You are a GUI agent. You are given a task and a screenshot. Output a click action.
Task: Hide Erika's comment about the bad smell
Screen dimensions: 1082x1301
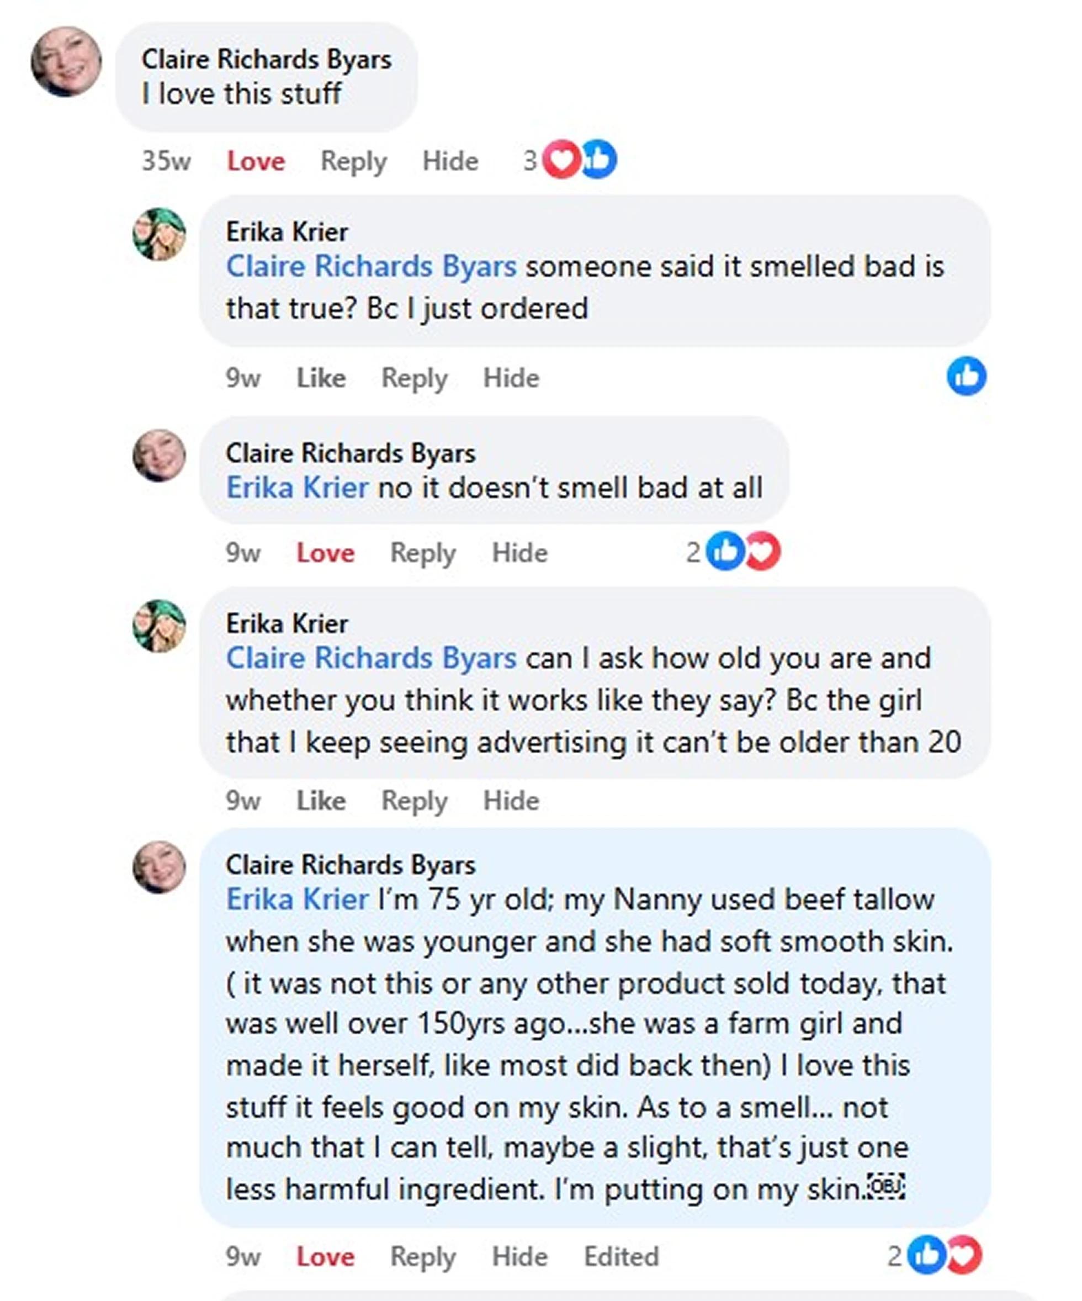click(x=512, y=377)
